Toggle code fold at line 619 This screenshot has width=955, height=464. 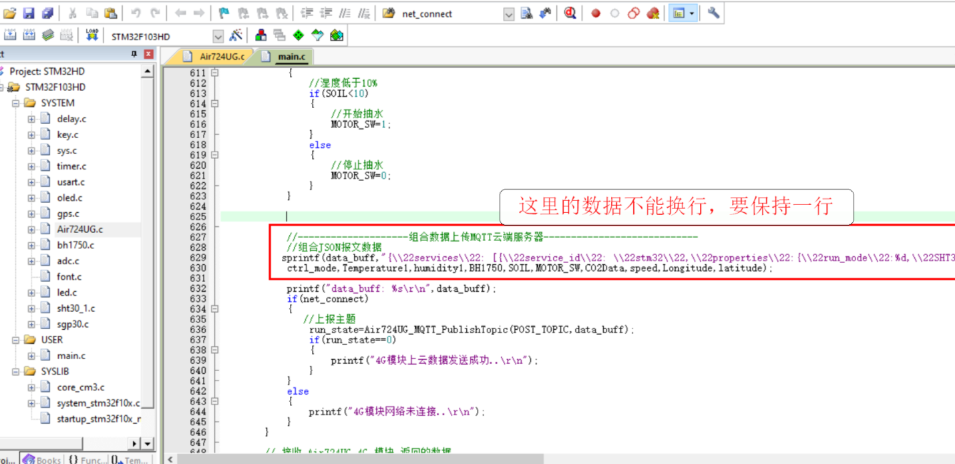point(214,155)
